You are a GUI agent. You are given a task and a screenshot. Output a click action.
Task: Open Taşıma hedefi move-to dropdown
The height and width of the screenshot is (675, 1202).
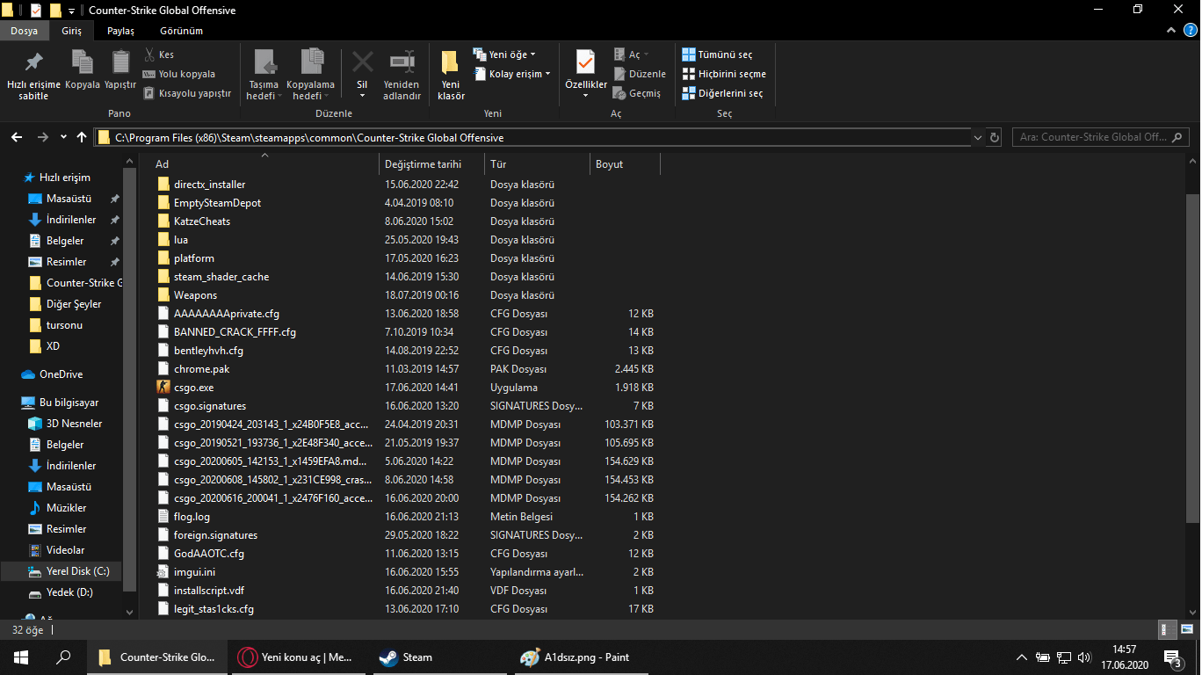coord(264,76)
